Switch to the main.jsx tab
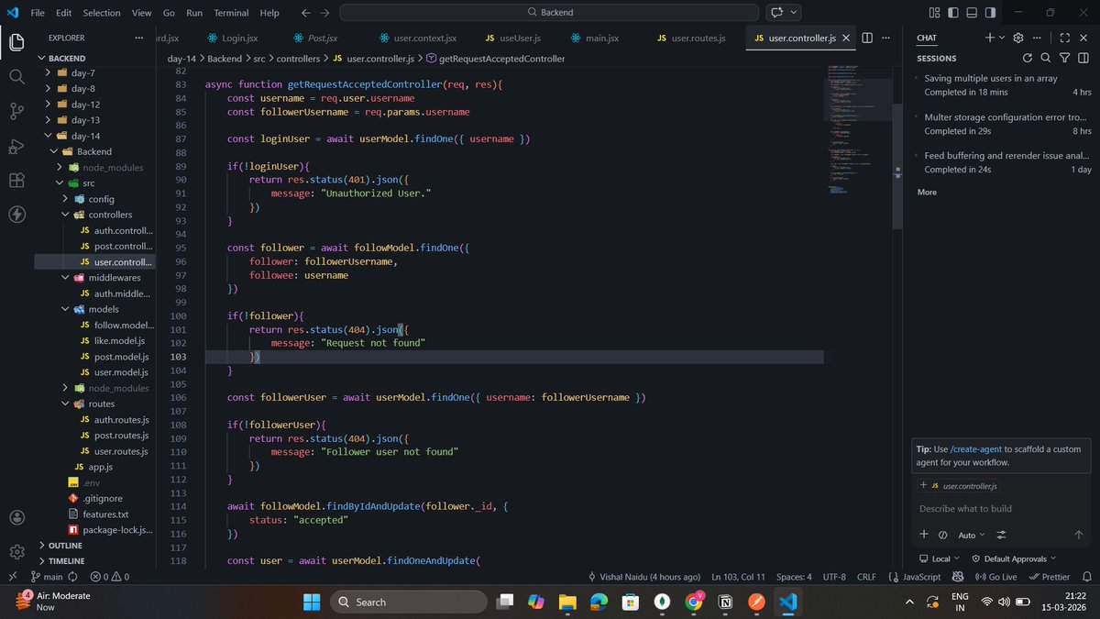The height and width of the screenshot is (619, 1100). click(594, 38)
